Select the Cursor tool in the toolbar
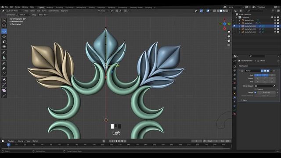Viewport: 281px width, 158px height. click(x=4, y=25)
